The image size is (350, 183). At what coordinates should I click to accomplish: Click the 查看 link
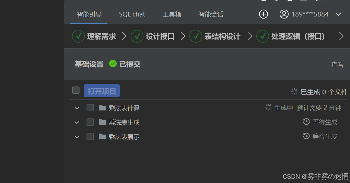pyautogui.click(x=337, y=65)
